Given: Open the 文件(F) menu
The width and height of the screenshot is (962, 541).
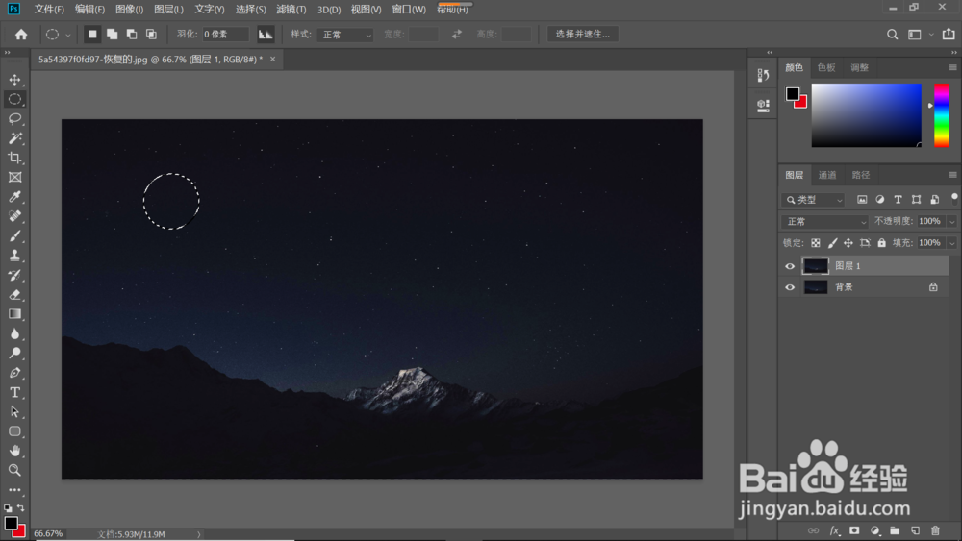Looking at the screenshot, I should [x=49, y=10].
